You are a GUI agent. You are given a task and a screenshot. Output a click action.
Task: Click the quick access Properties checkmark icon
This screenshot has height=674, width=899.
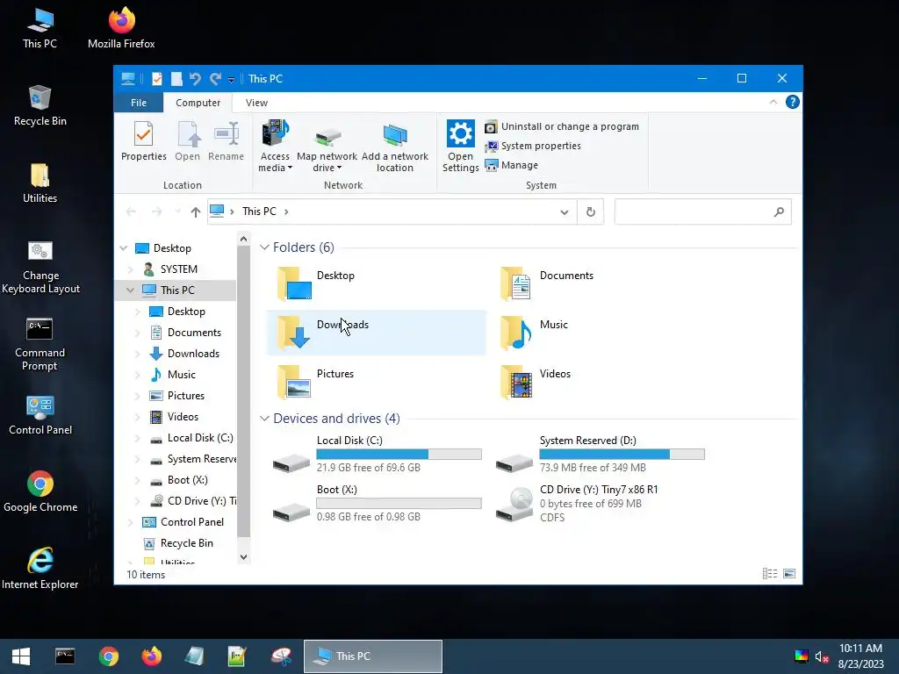pyautogui.click(x=156, y=79)
